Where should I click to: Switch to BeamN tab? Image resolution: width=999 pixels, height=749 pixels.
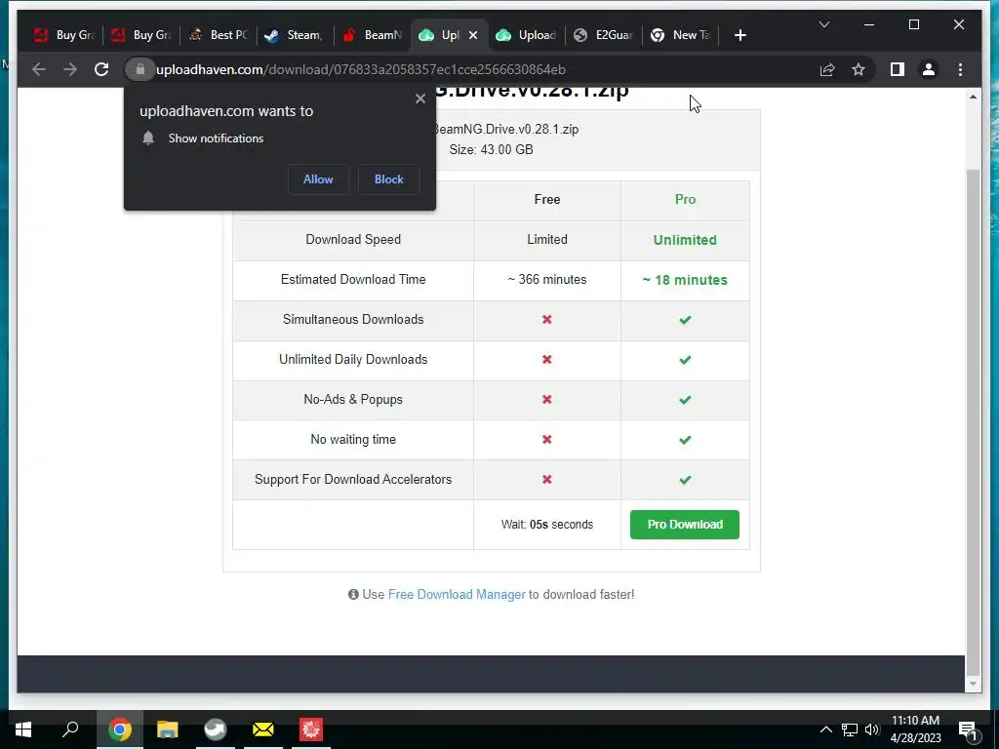tap(373, 35)
